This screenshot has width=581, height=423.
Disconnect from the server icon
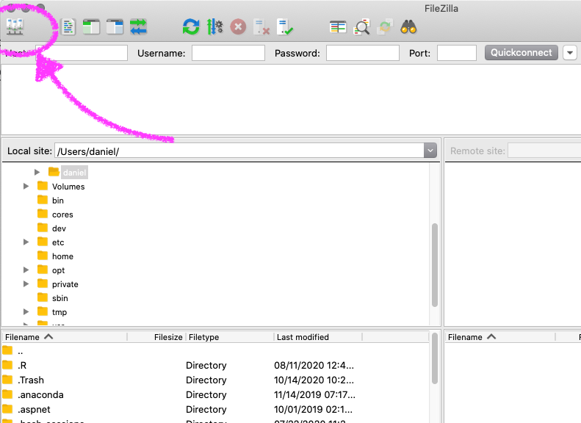tap(261, 27)
